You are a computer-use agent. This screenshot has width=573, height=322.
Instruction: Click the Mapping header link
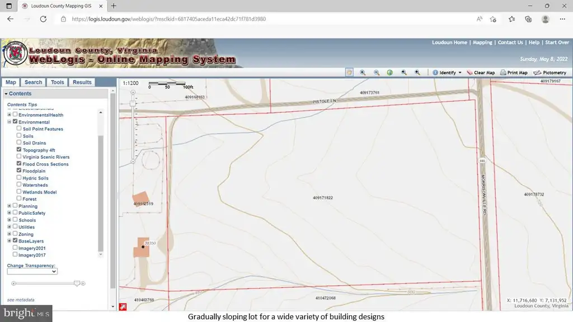coord(482,42)
